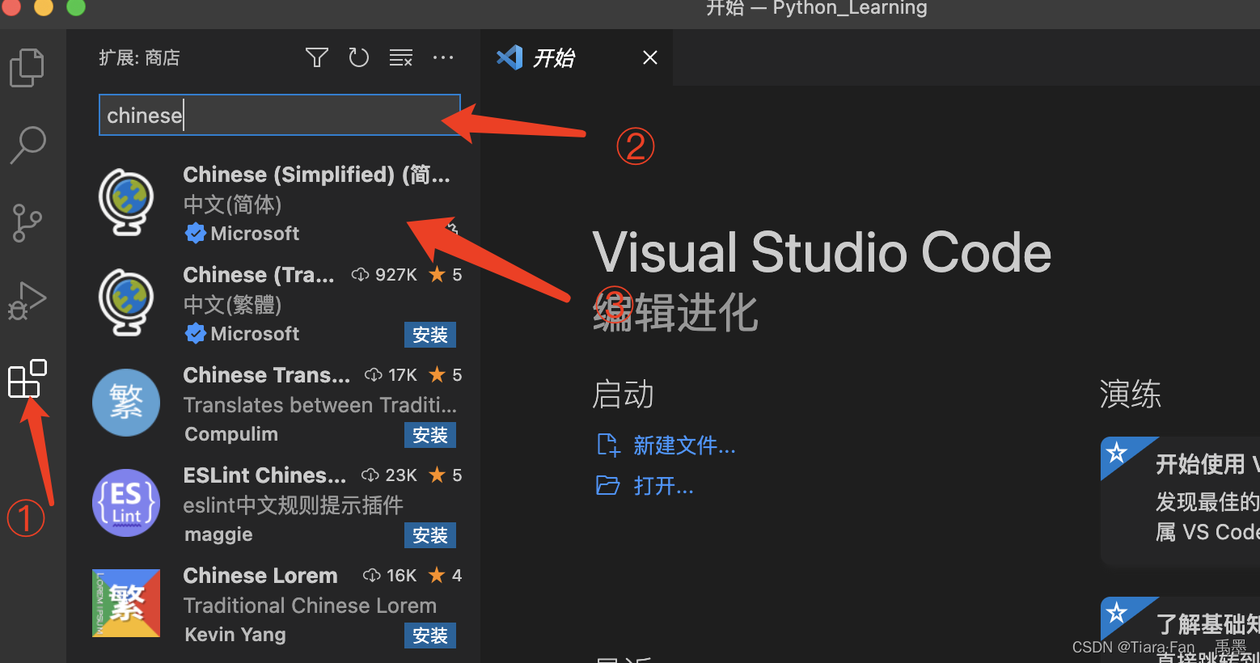Click the 打开... link

[663, 486]
